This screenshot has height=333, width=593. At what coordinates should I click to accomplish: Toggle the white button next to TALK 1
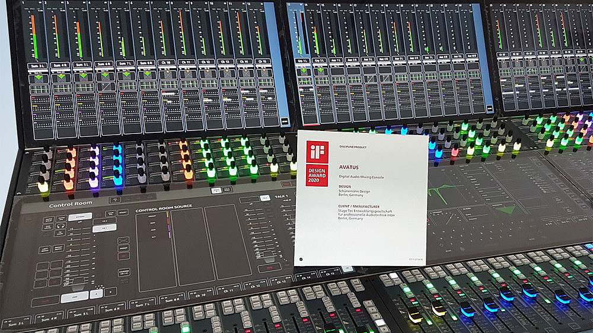(264, 198)
